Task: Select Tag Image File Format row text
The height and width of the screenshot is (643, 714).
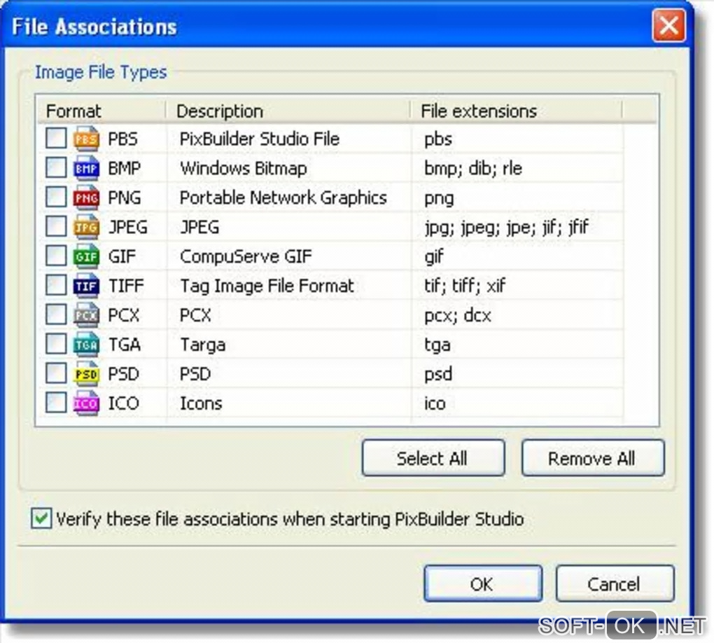Action: pyautogui.click(x=267, y=286)
